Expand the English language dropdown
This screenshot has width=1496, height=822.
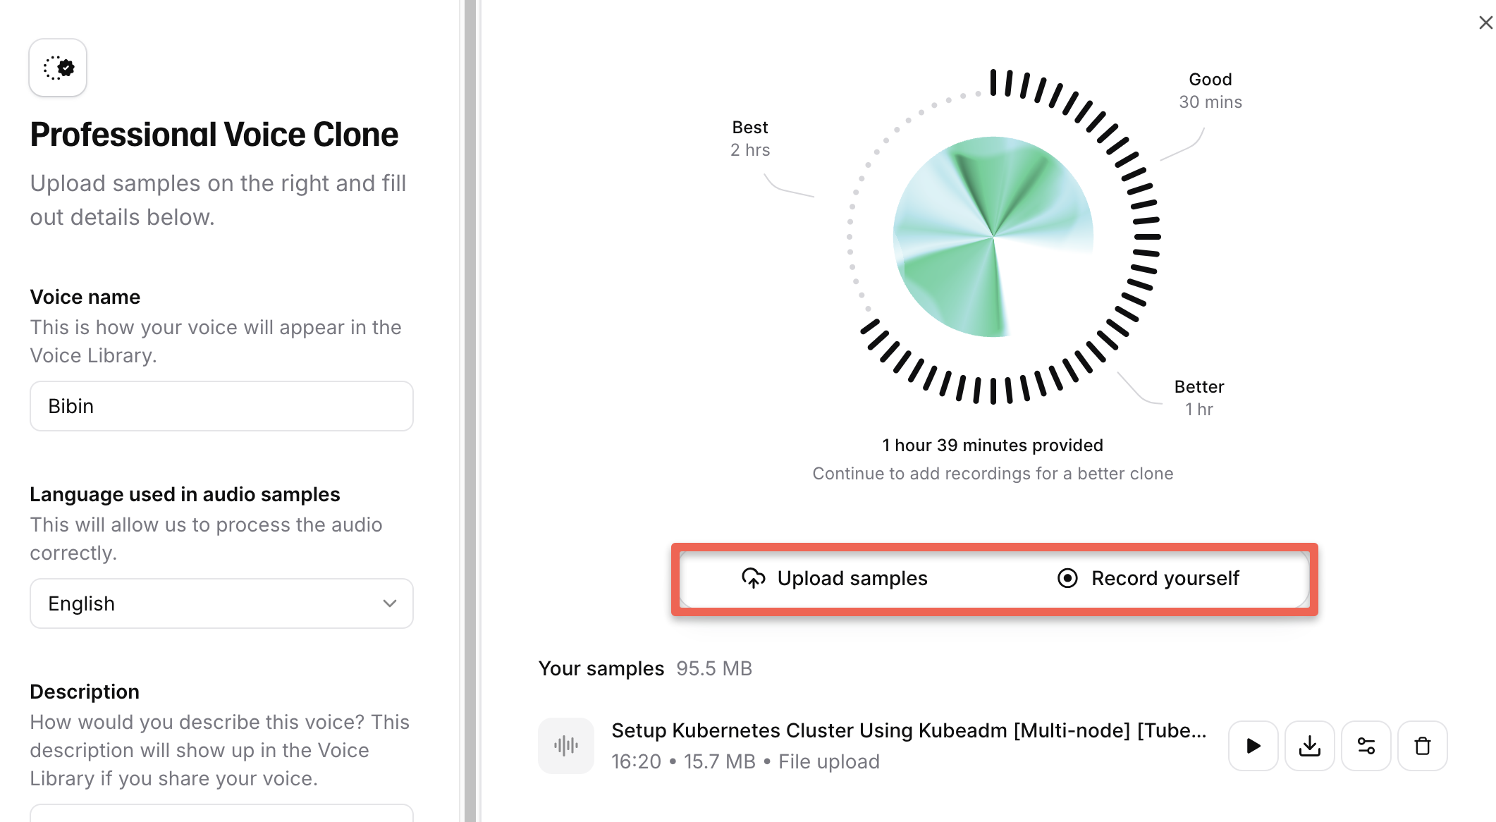tap(221, 603)
